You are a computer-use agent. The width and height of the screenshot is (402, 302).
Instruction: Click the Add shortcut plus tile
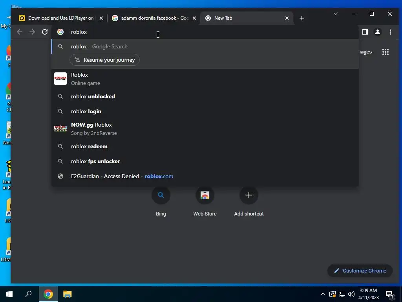click(249, 202)
